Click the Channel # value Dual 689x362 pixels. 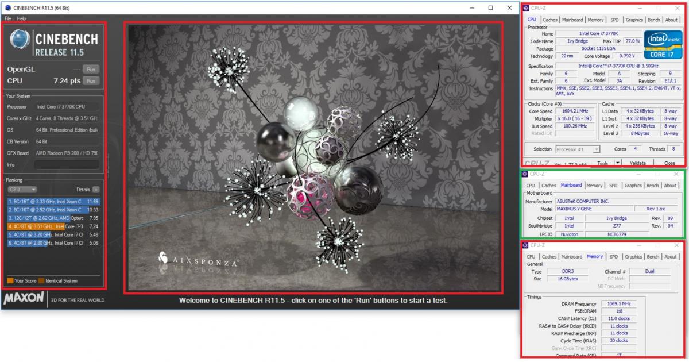(x=649, y=271)
